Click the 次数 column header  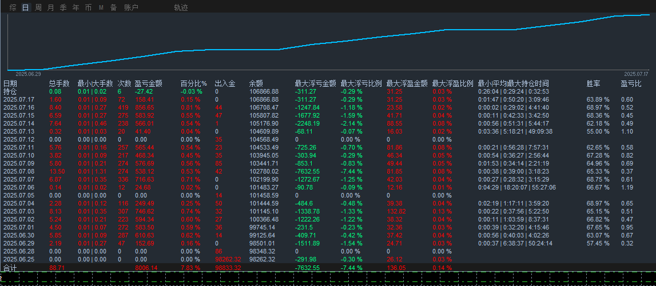[124, 83]
